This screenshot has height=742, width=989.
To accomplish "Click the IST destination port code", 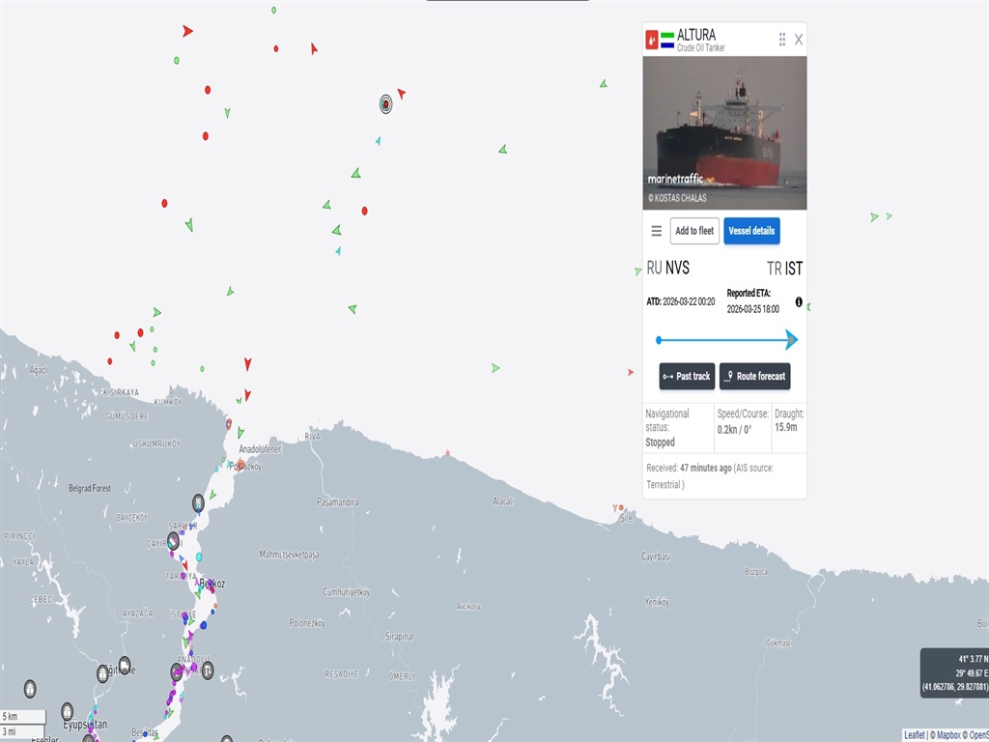I will tap(793, 269).
